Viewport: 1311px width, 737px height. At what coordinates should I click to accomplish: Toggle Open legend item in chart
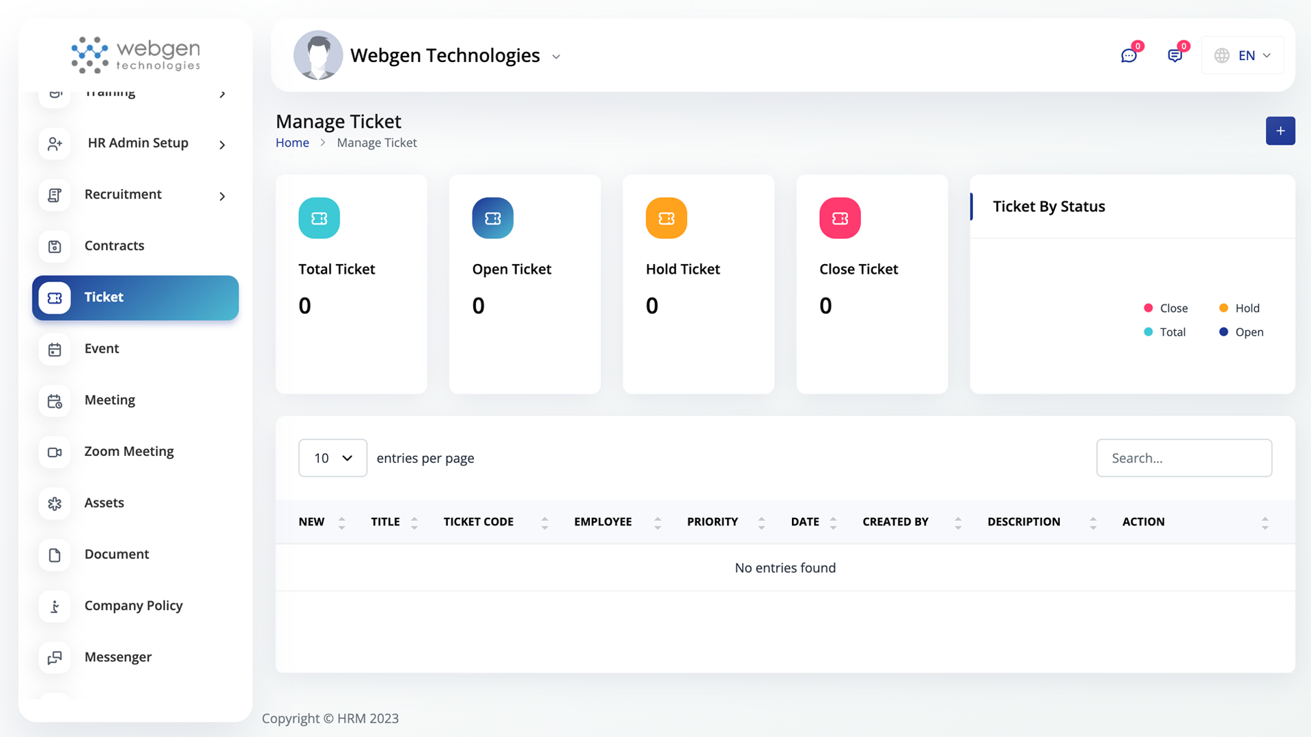point(1241,332)
